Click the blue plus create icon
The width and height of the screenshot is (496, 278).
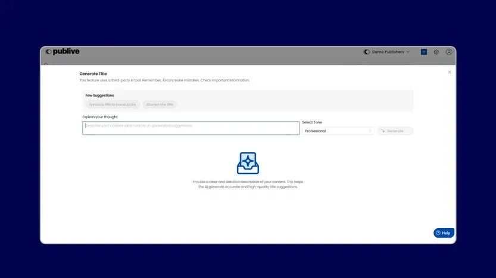pos(424,52)
